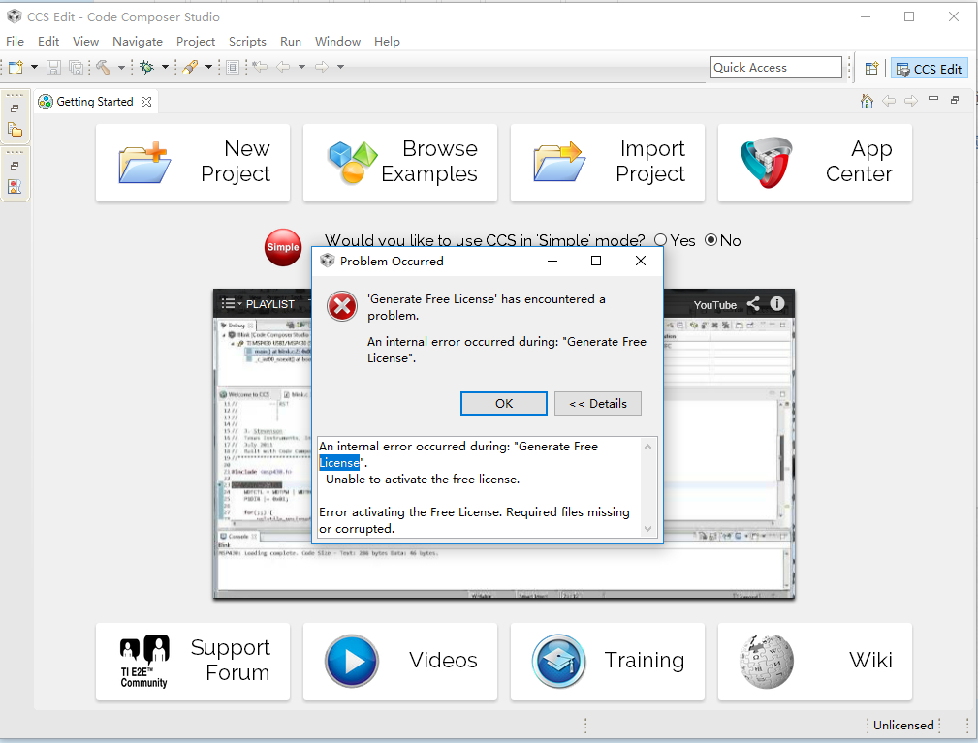Open the YouTube video share icon
Screen dimensions: 978x743
click(753, 303)
